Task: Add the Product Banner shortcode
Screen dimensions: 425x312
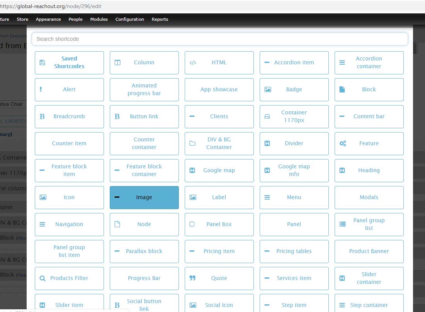Action: coord(369,252)
